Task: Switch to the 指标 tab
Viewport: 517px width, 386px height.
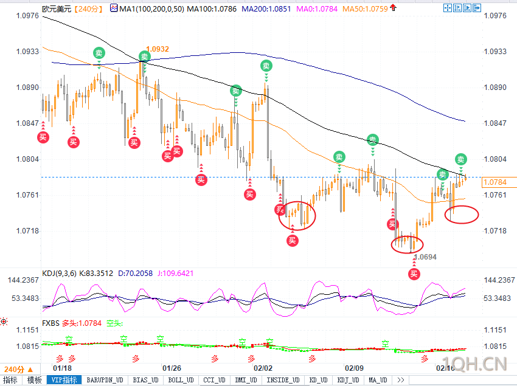Action: (x=10, y=380)
